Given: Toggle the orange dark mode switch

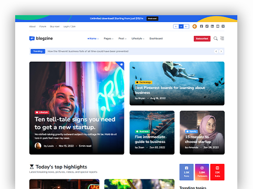Looking at the screenshot, I should click(x=195, y=26).
